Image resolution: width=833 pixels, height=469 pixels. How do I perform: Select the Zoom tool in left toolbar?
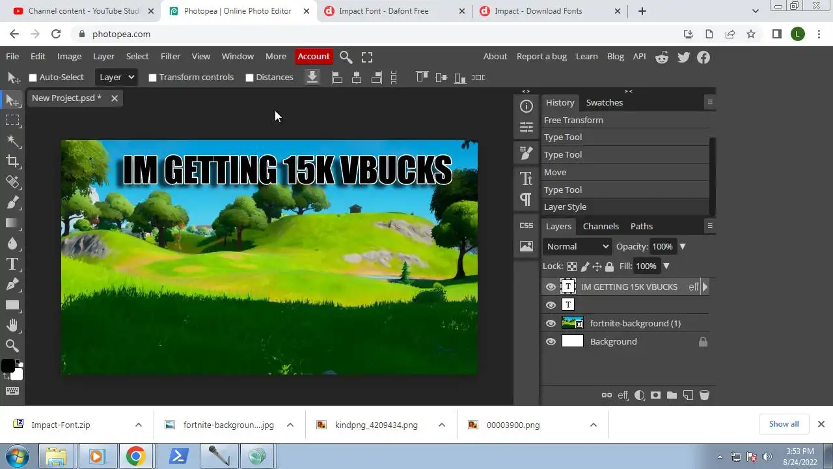point(12,345)
